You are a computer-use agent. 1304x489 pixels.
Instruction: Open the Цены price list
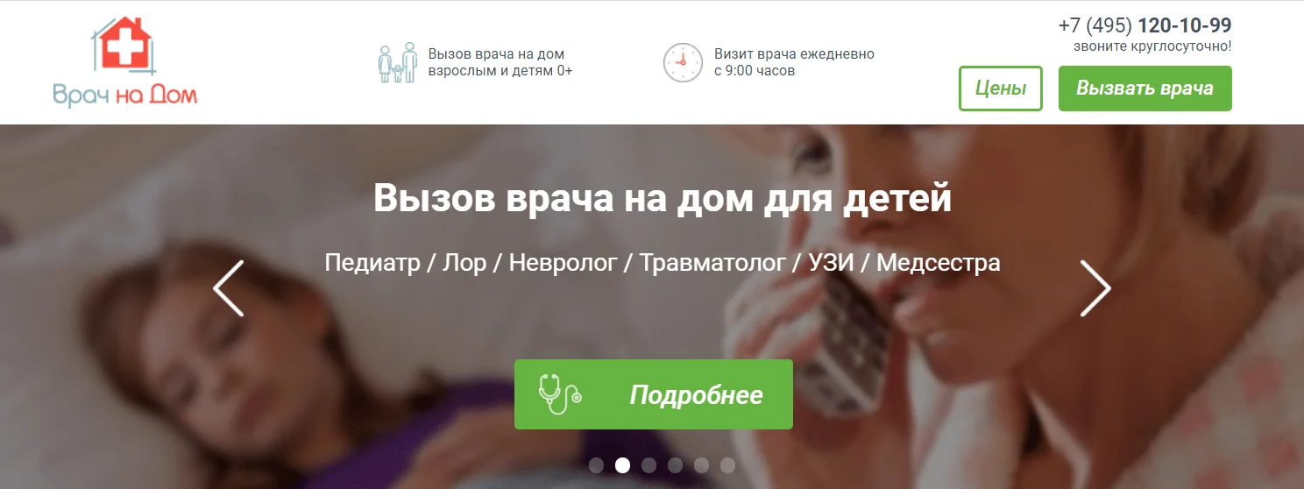[1001, 89]
